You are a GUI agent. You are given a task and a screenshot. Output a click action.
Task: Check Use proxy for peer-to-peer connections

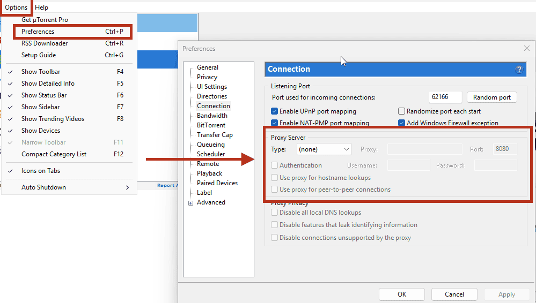(274, 190)
